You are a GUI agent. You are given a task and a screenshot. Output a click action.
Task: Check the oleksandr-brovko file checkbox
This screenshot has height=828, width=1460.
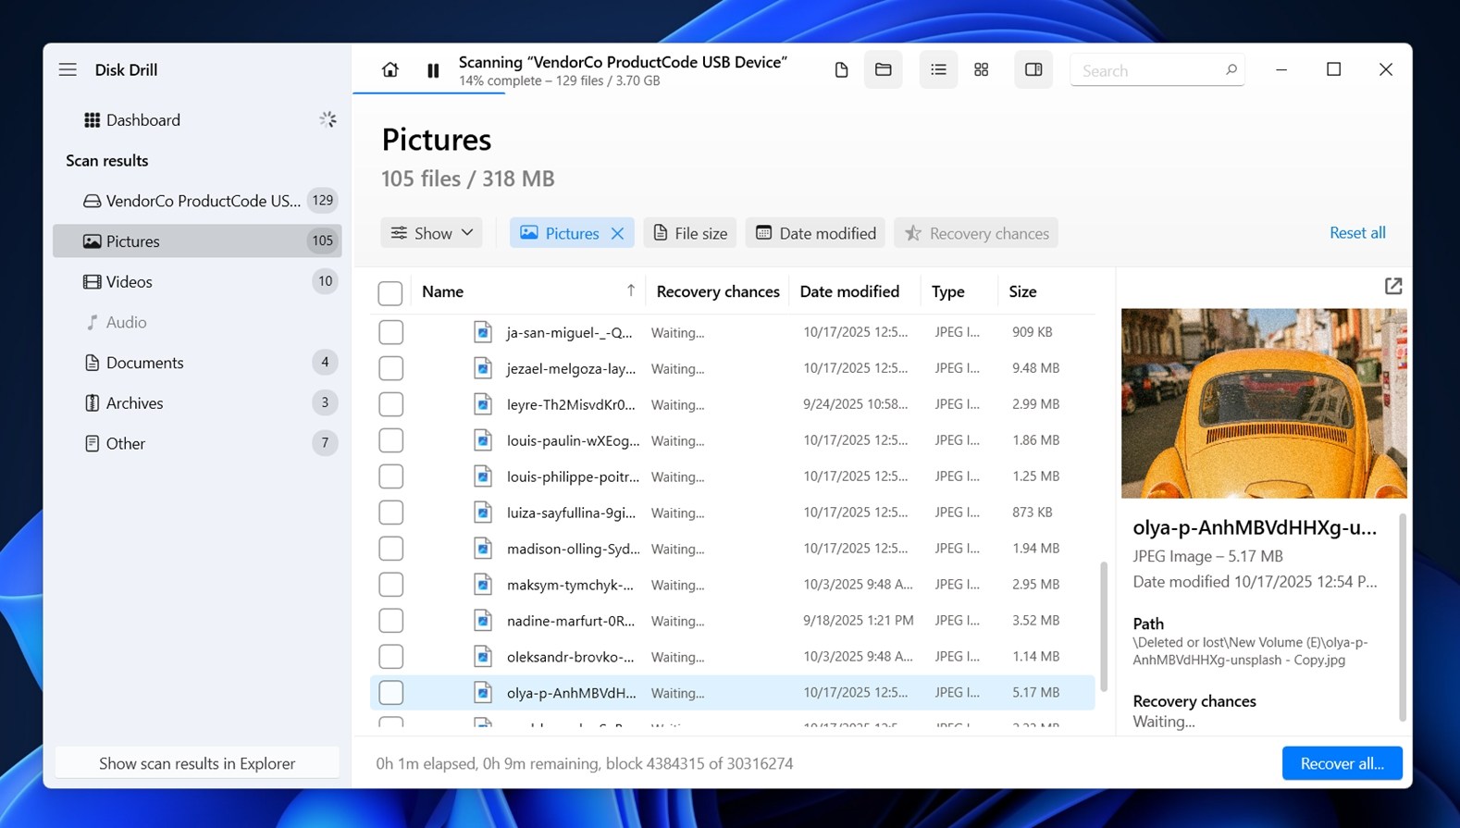point(390,657)
